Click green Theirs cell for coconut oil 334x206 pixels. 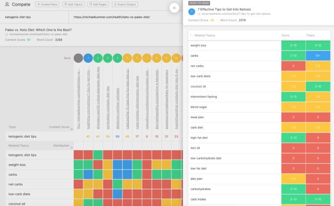(318, 87)
